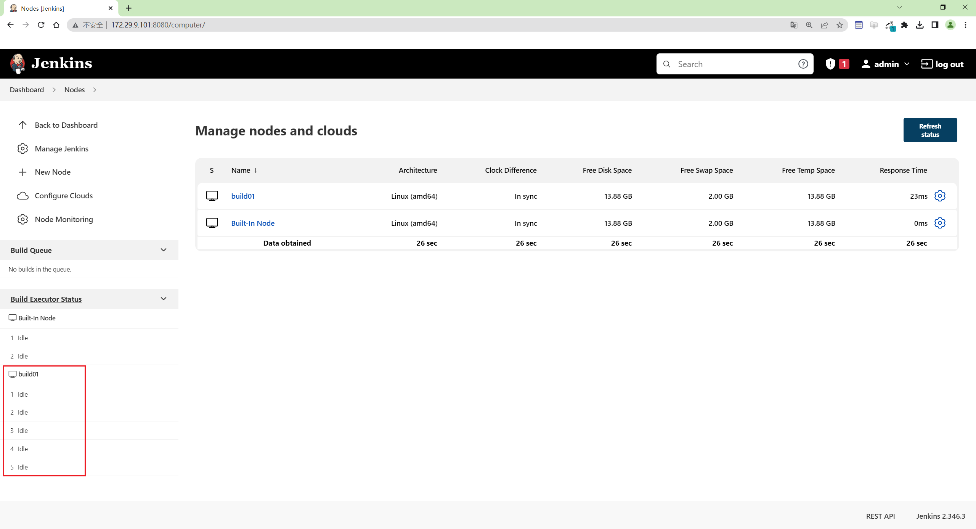Configure build01 via gear icon
The image size is (976, 529).
(x=940, y=196)
